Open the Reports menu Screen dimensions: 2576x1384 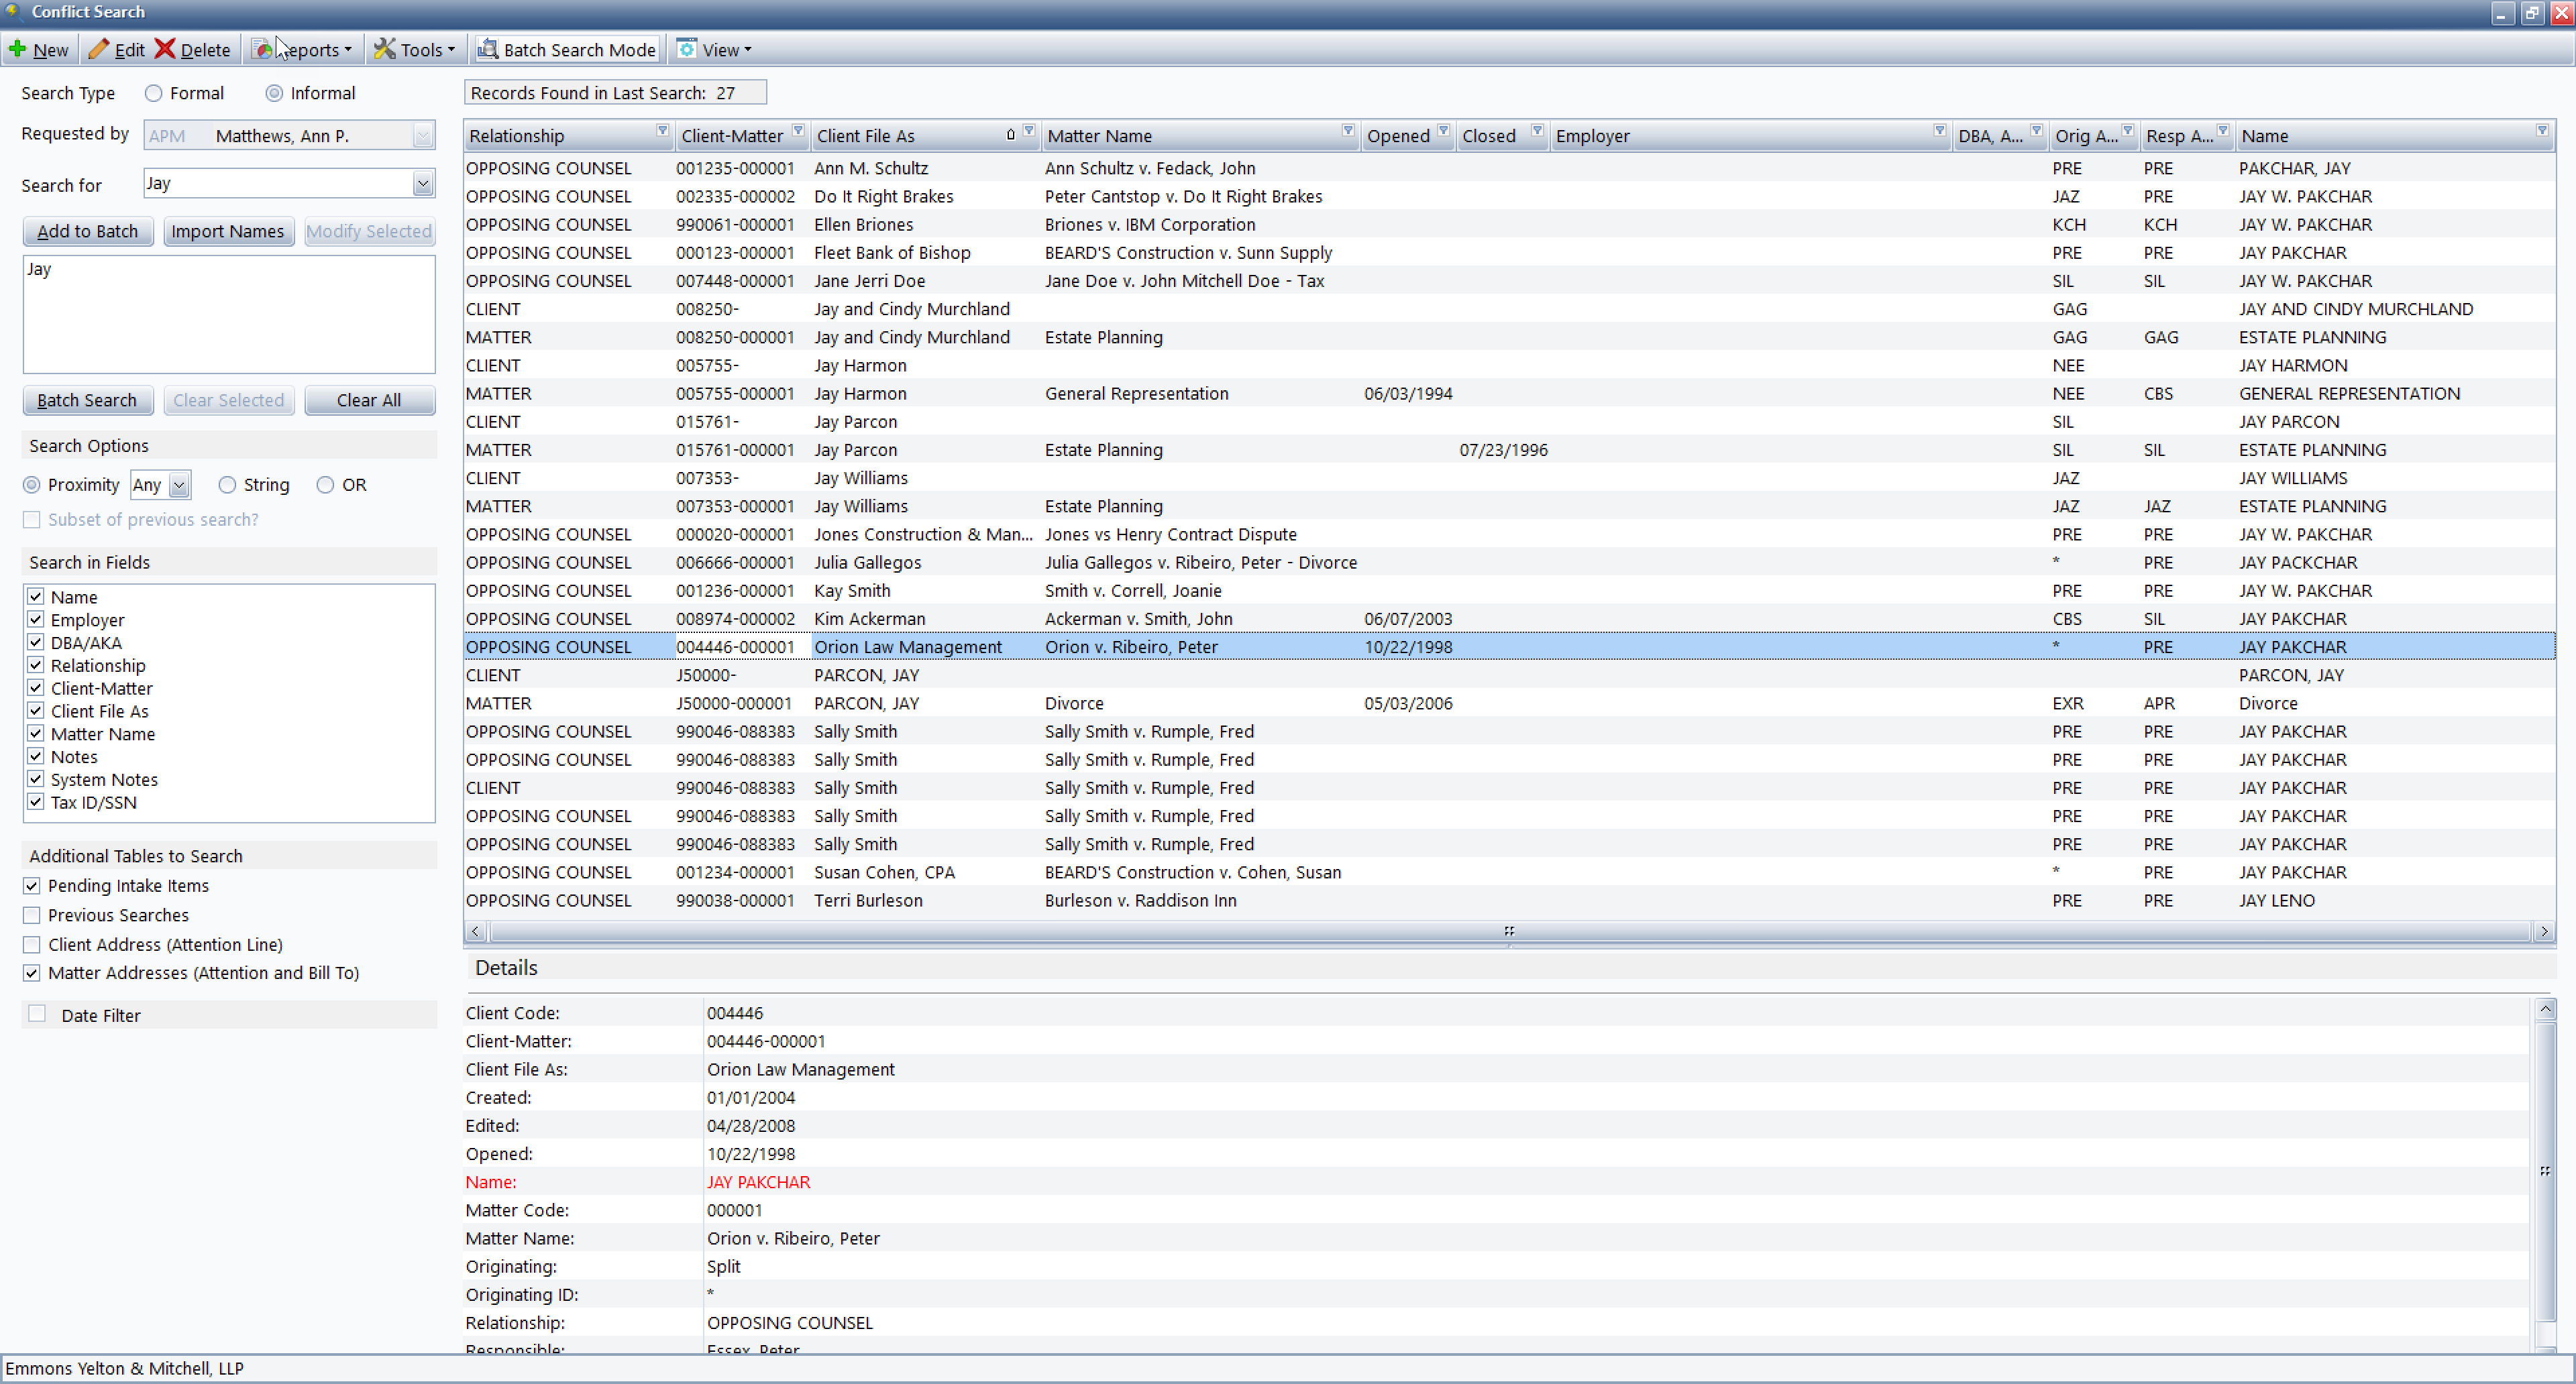click(x=302, y=49)
